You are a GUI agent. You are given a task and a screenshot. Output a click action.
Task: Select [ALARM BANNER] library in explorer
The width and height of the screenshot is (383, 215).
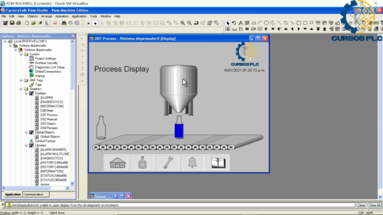(53, 150)
